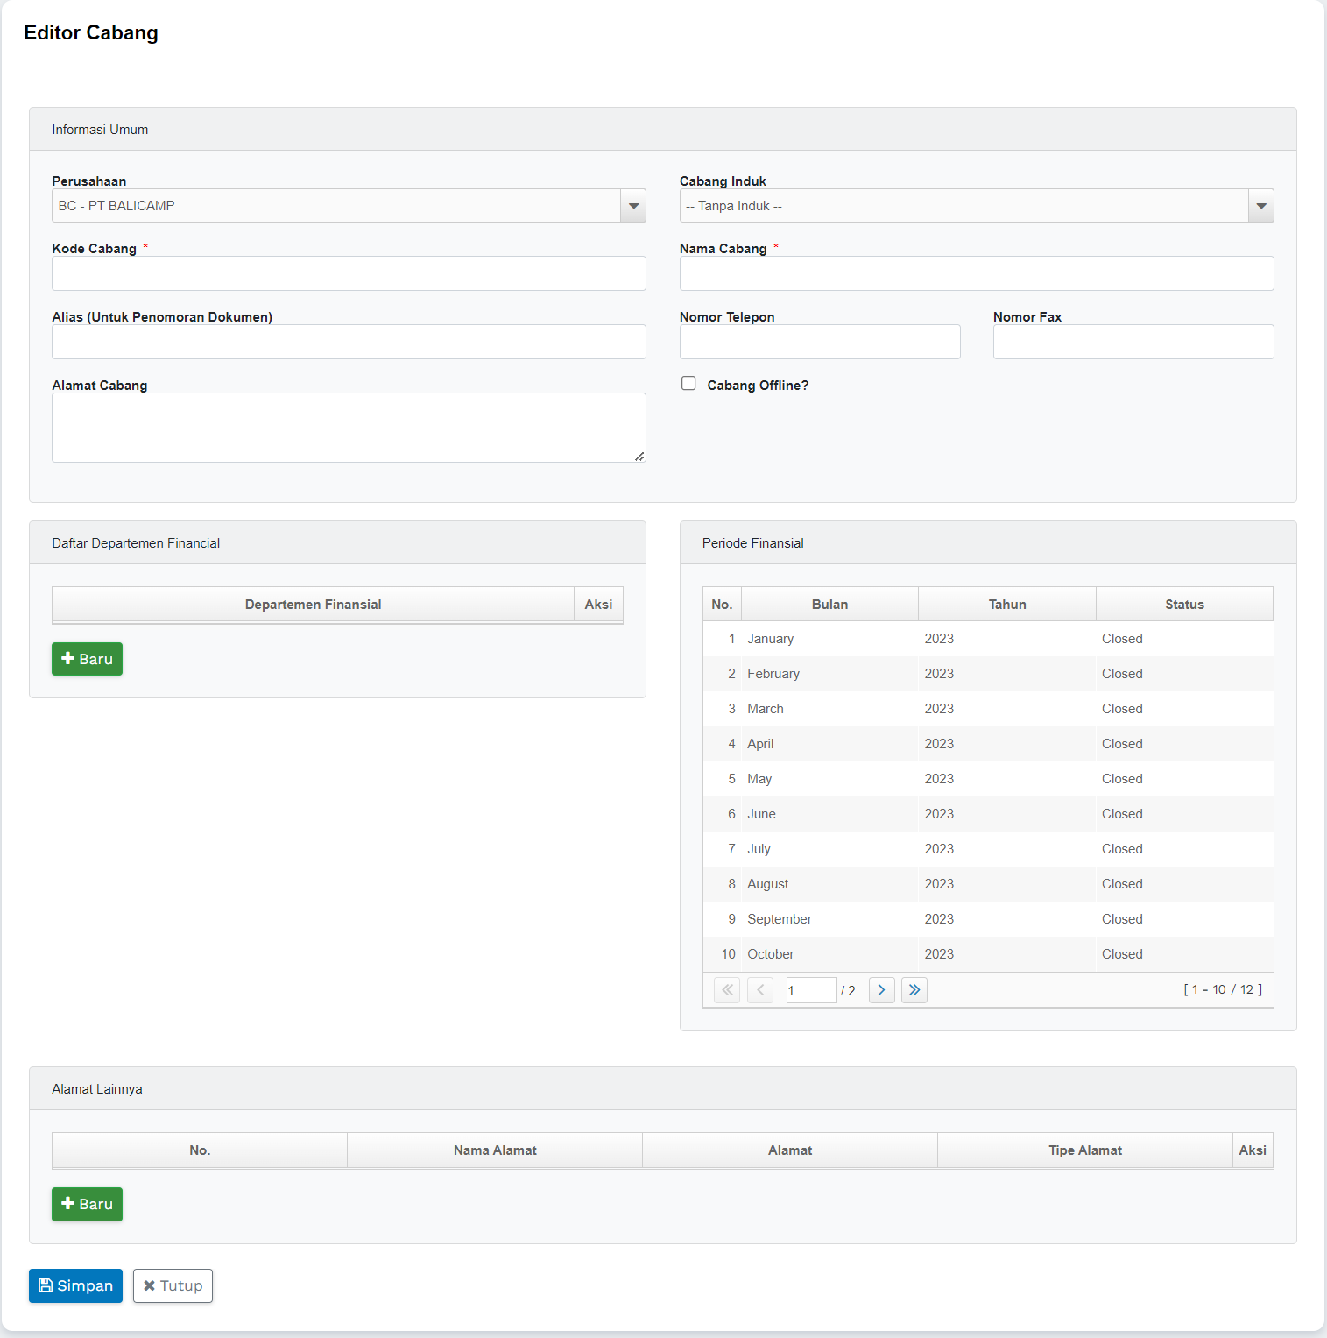Add new address with Baru in Alamat Lainnya

click(x=87, y=1204)
